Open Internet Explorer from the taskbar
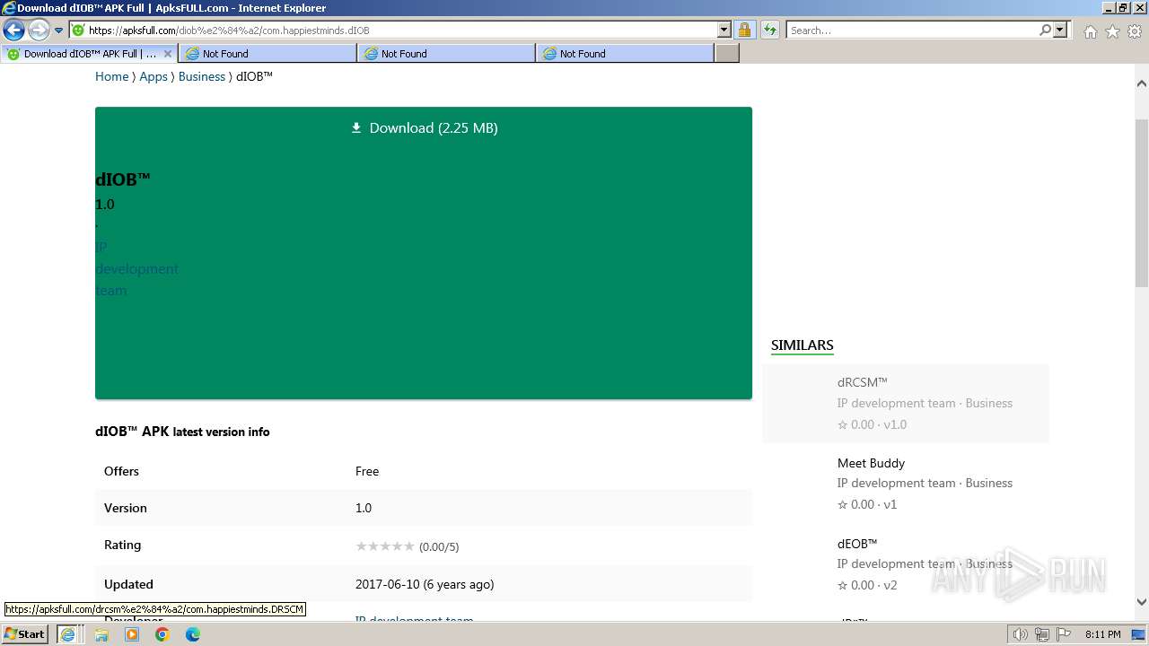This screenshot has height=646, width=1149. tap(67, 634)
